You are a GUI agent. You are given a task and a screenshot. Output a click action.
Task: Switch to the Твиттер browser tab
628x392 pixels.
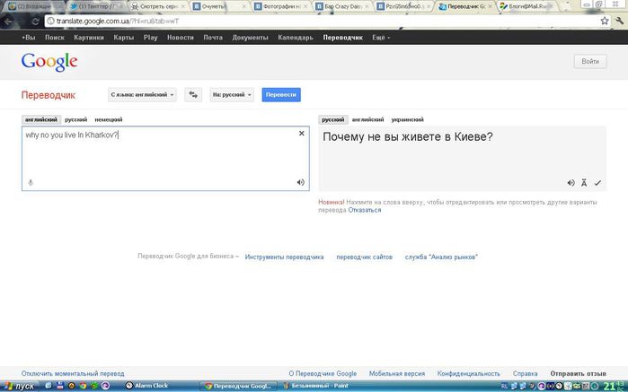(x=96, y=6)
